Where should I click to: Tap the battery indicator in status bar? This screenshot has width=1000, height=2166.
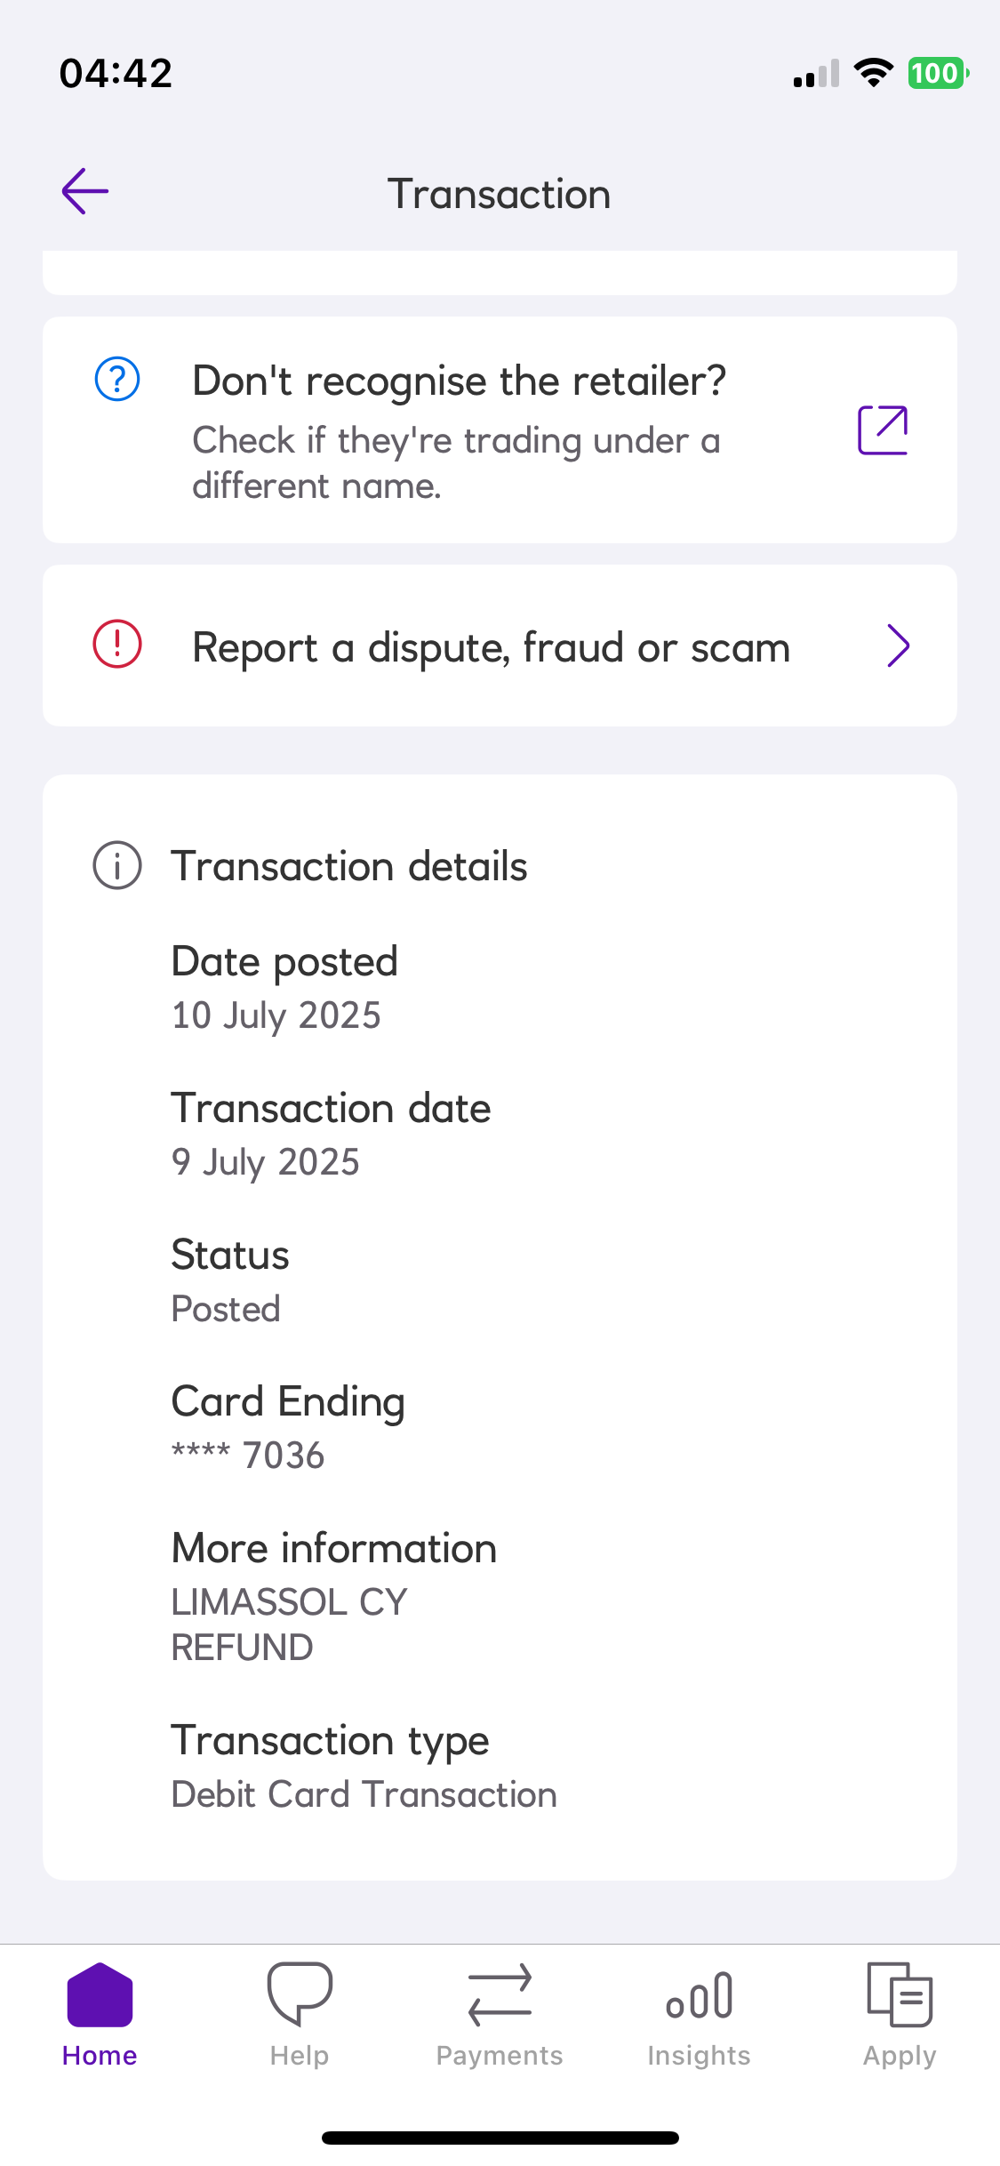click(x=936, y=73)
